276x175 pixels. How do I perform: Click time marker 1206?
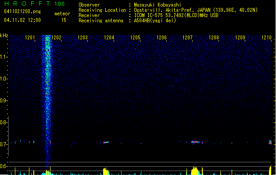point(161,37)
